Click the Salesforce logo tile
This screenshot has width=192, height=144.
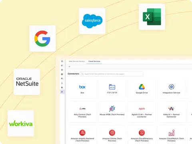92,21
